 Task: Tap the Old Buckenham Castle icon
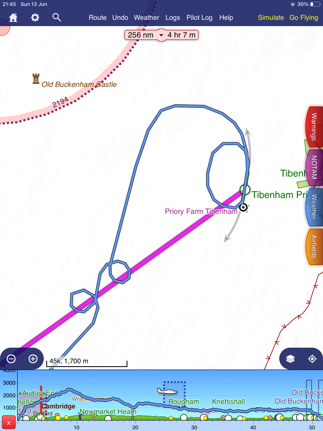pos(36,79)
